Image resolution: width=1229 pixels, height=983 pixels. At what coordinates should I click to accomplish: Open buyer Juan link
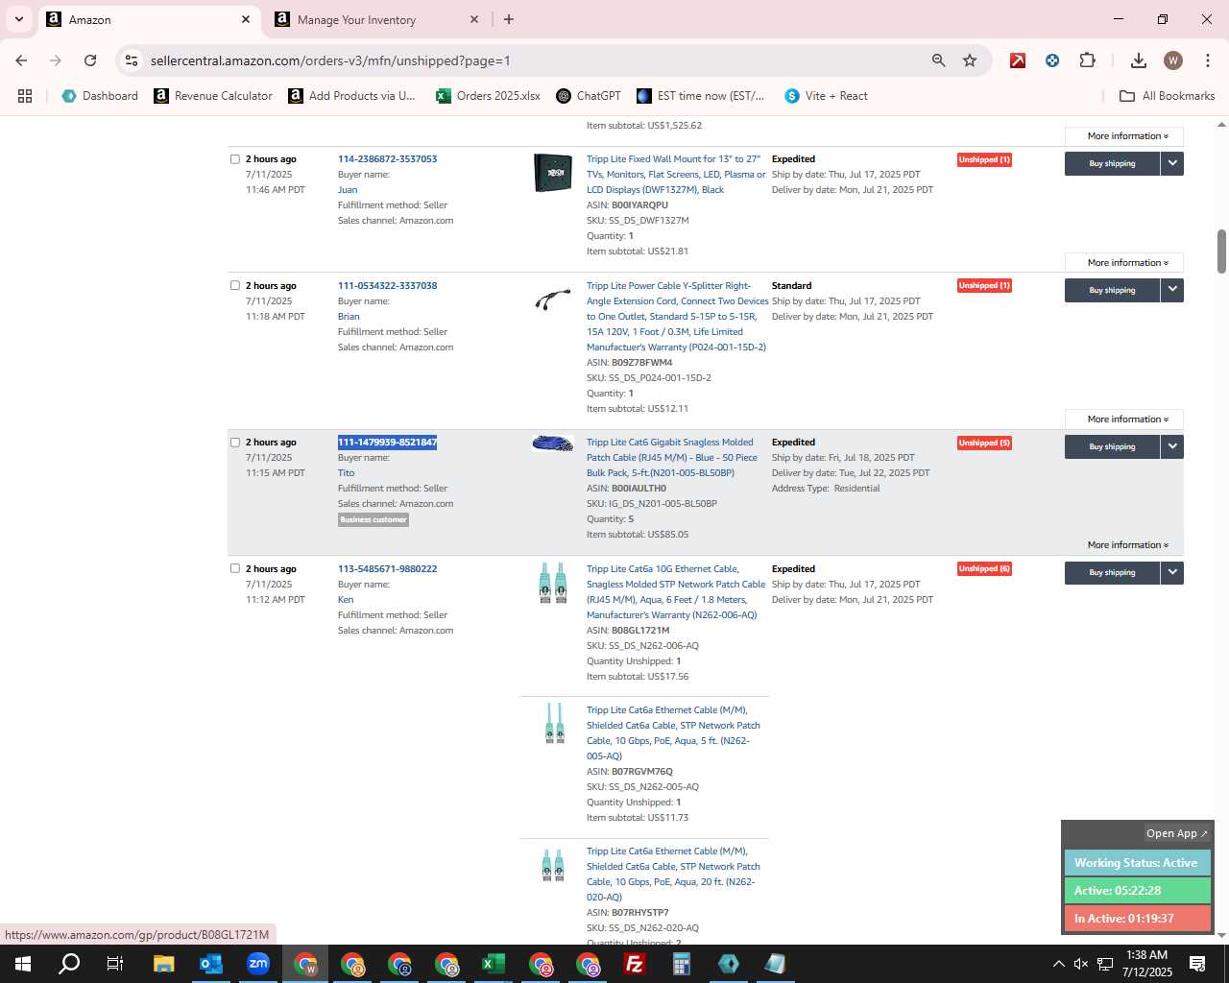[x=348, y=190]
